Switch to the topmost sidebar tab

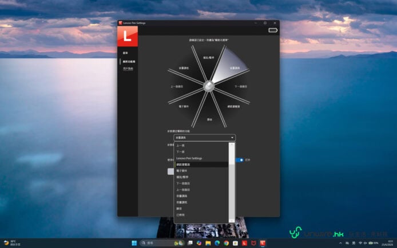coord(125,53)
